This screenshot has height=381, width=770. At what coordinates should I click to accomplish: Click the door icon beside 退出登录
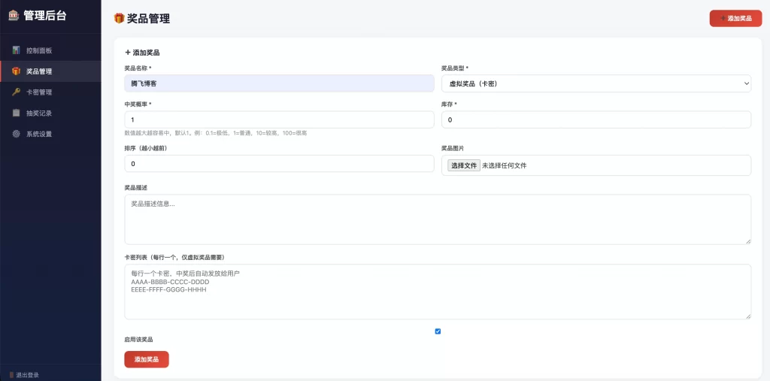11,374
